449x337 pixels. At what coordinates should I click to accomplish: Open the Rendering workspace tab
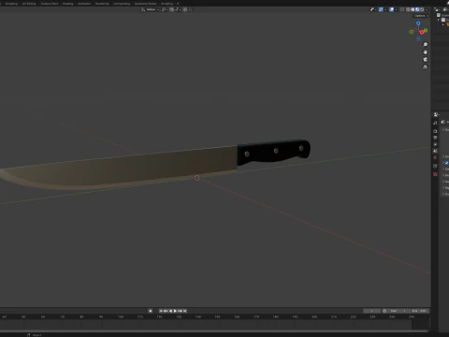click(x=102, y=4)
